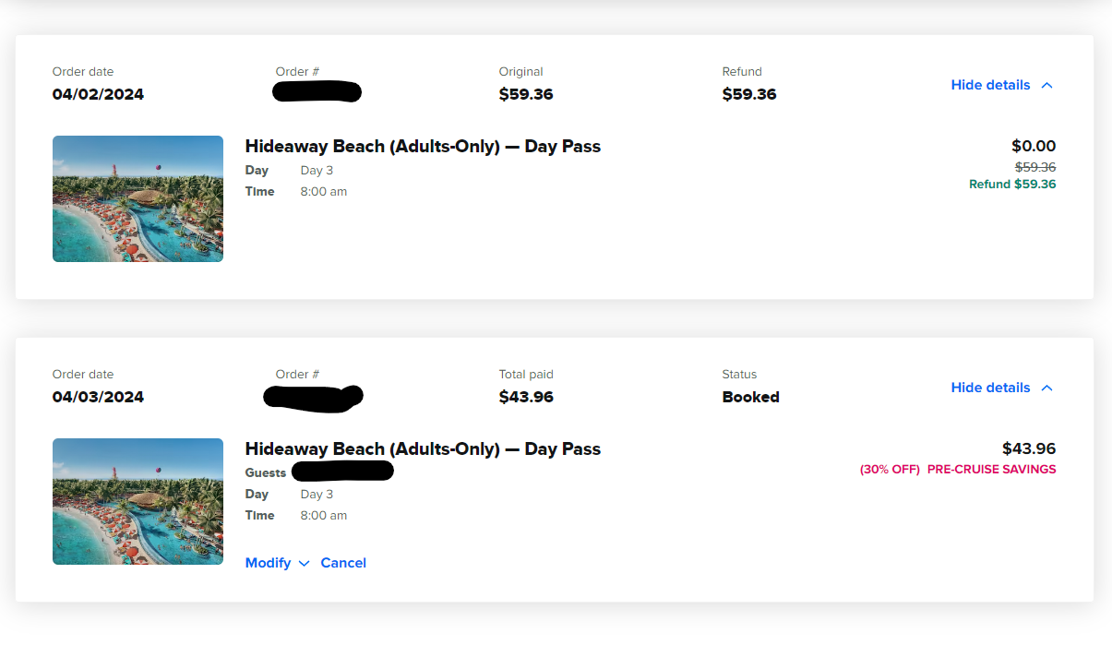Click the redacted order number of the 04/03/2024 order

313,397
